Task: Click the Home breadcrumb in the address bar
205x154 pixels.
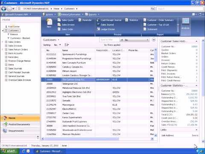Action: click(56, 9)
